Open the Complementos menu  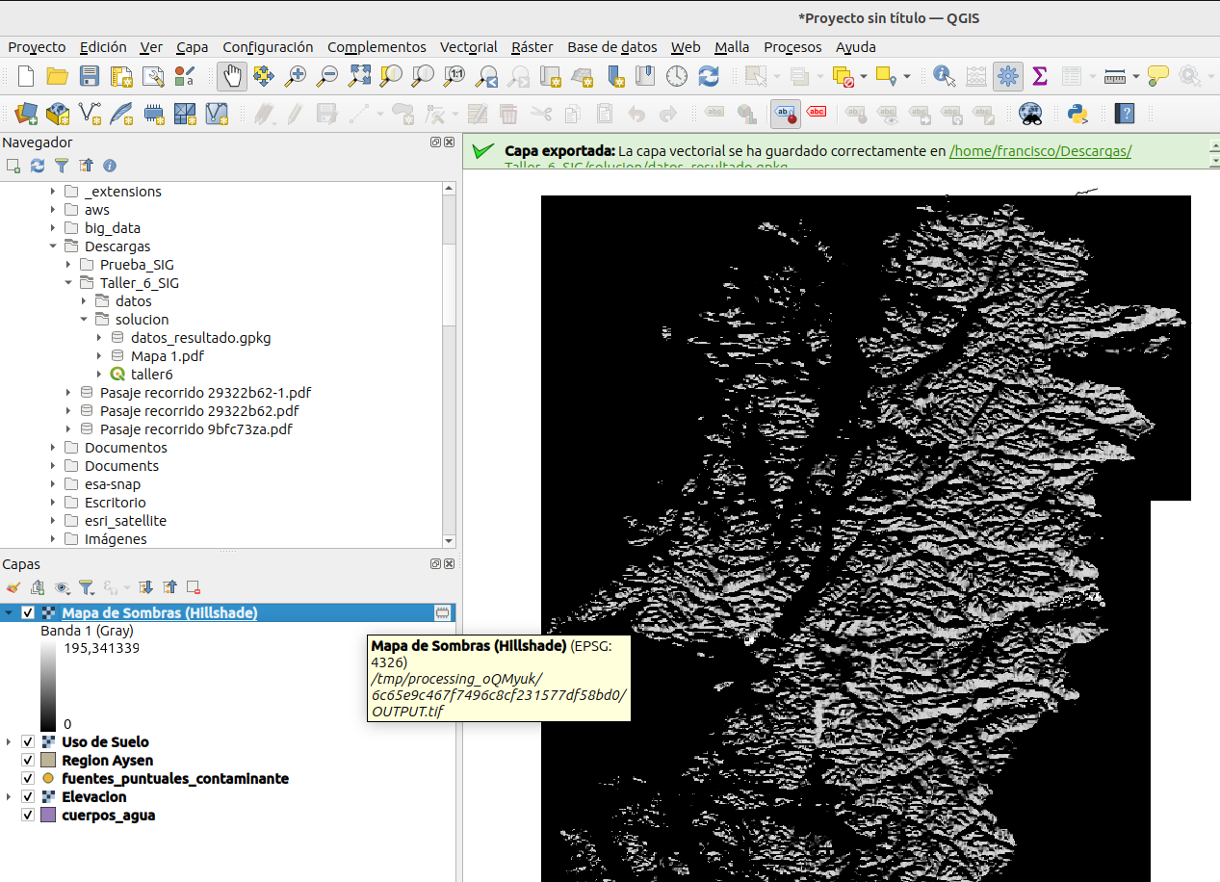pyautogui.click(x=376, y=47)
